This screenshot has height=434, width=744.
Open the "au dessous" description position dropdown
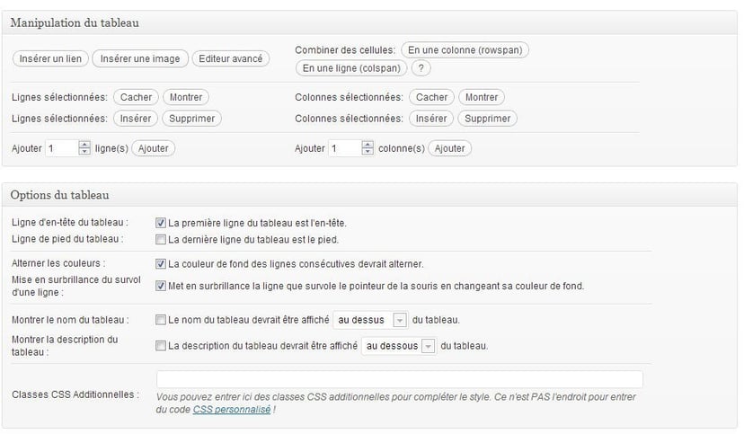(x=398, y=345)
